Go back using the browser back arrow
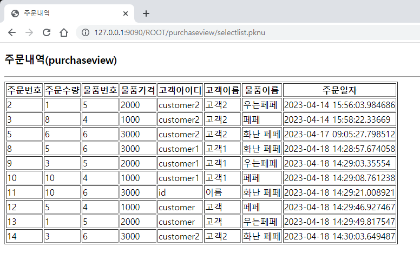This screenshot has width=420, height=260. tap(12, 32)
